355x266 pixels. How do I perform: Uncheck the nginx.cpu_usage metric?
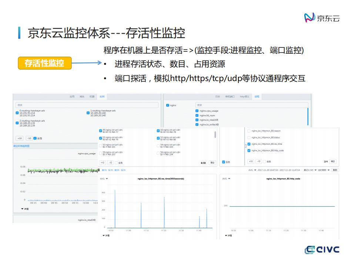pyautogui.click(x=197, y=111)
